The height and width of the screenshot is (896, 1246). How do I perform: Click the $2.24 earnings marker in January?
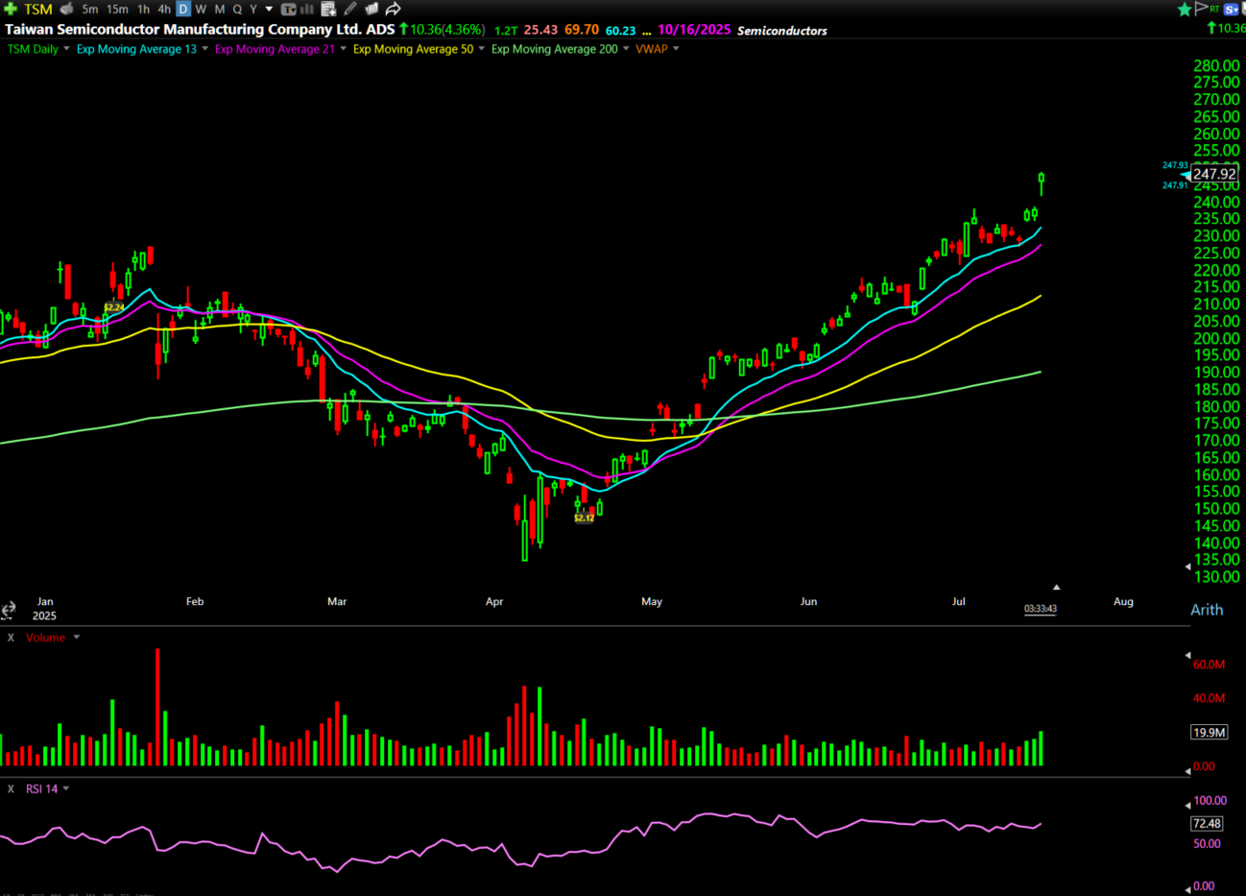click(x=114, y=307)
